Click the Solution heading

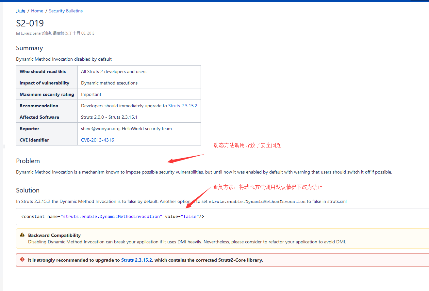(28, 190)
